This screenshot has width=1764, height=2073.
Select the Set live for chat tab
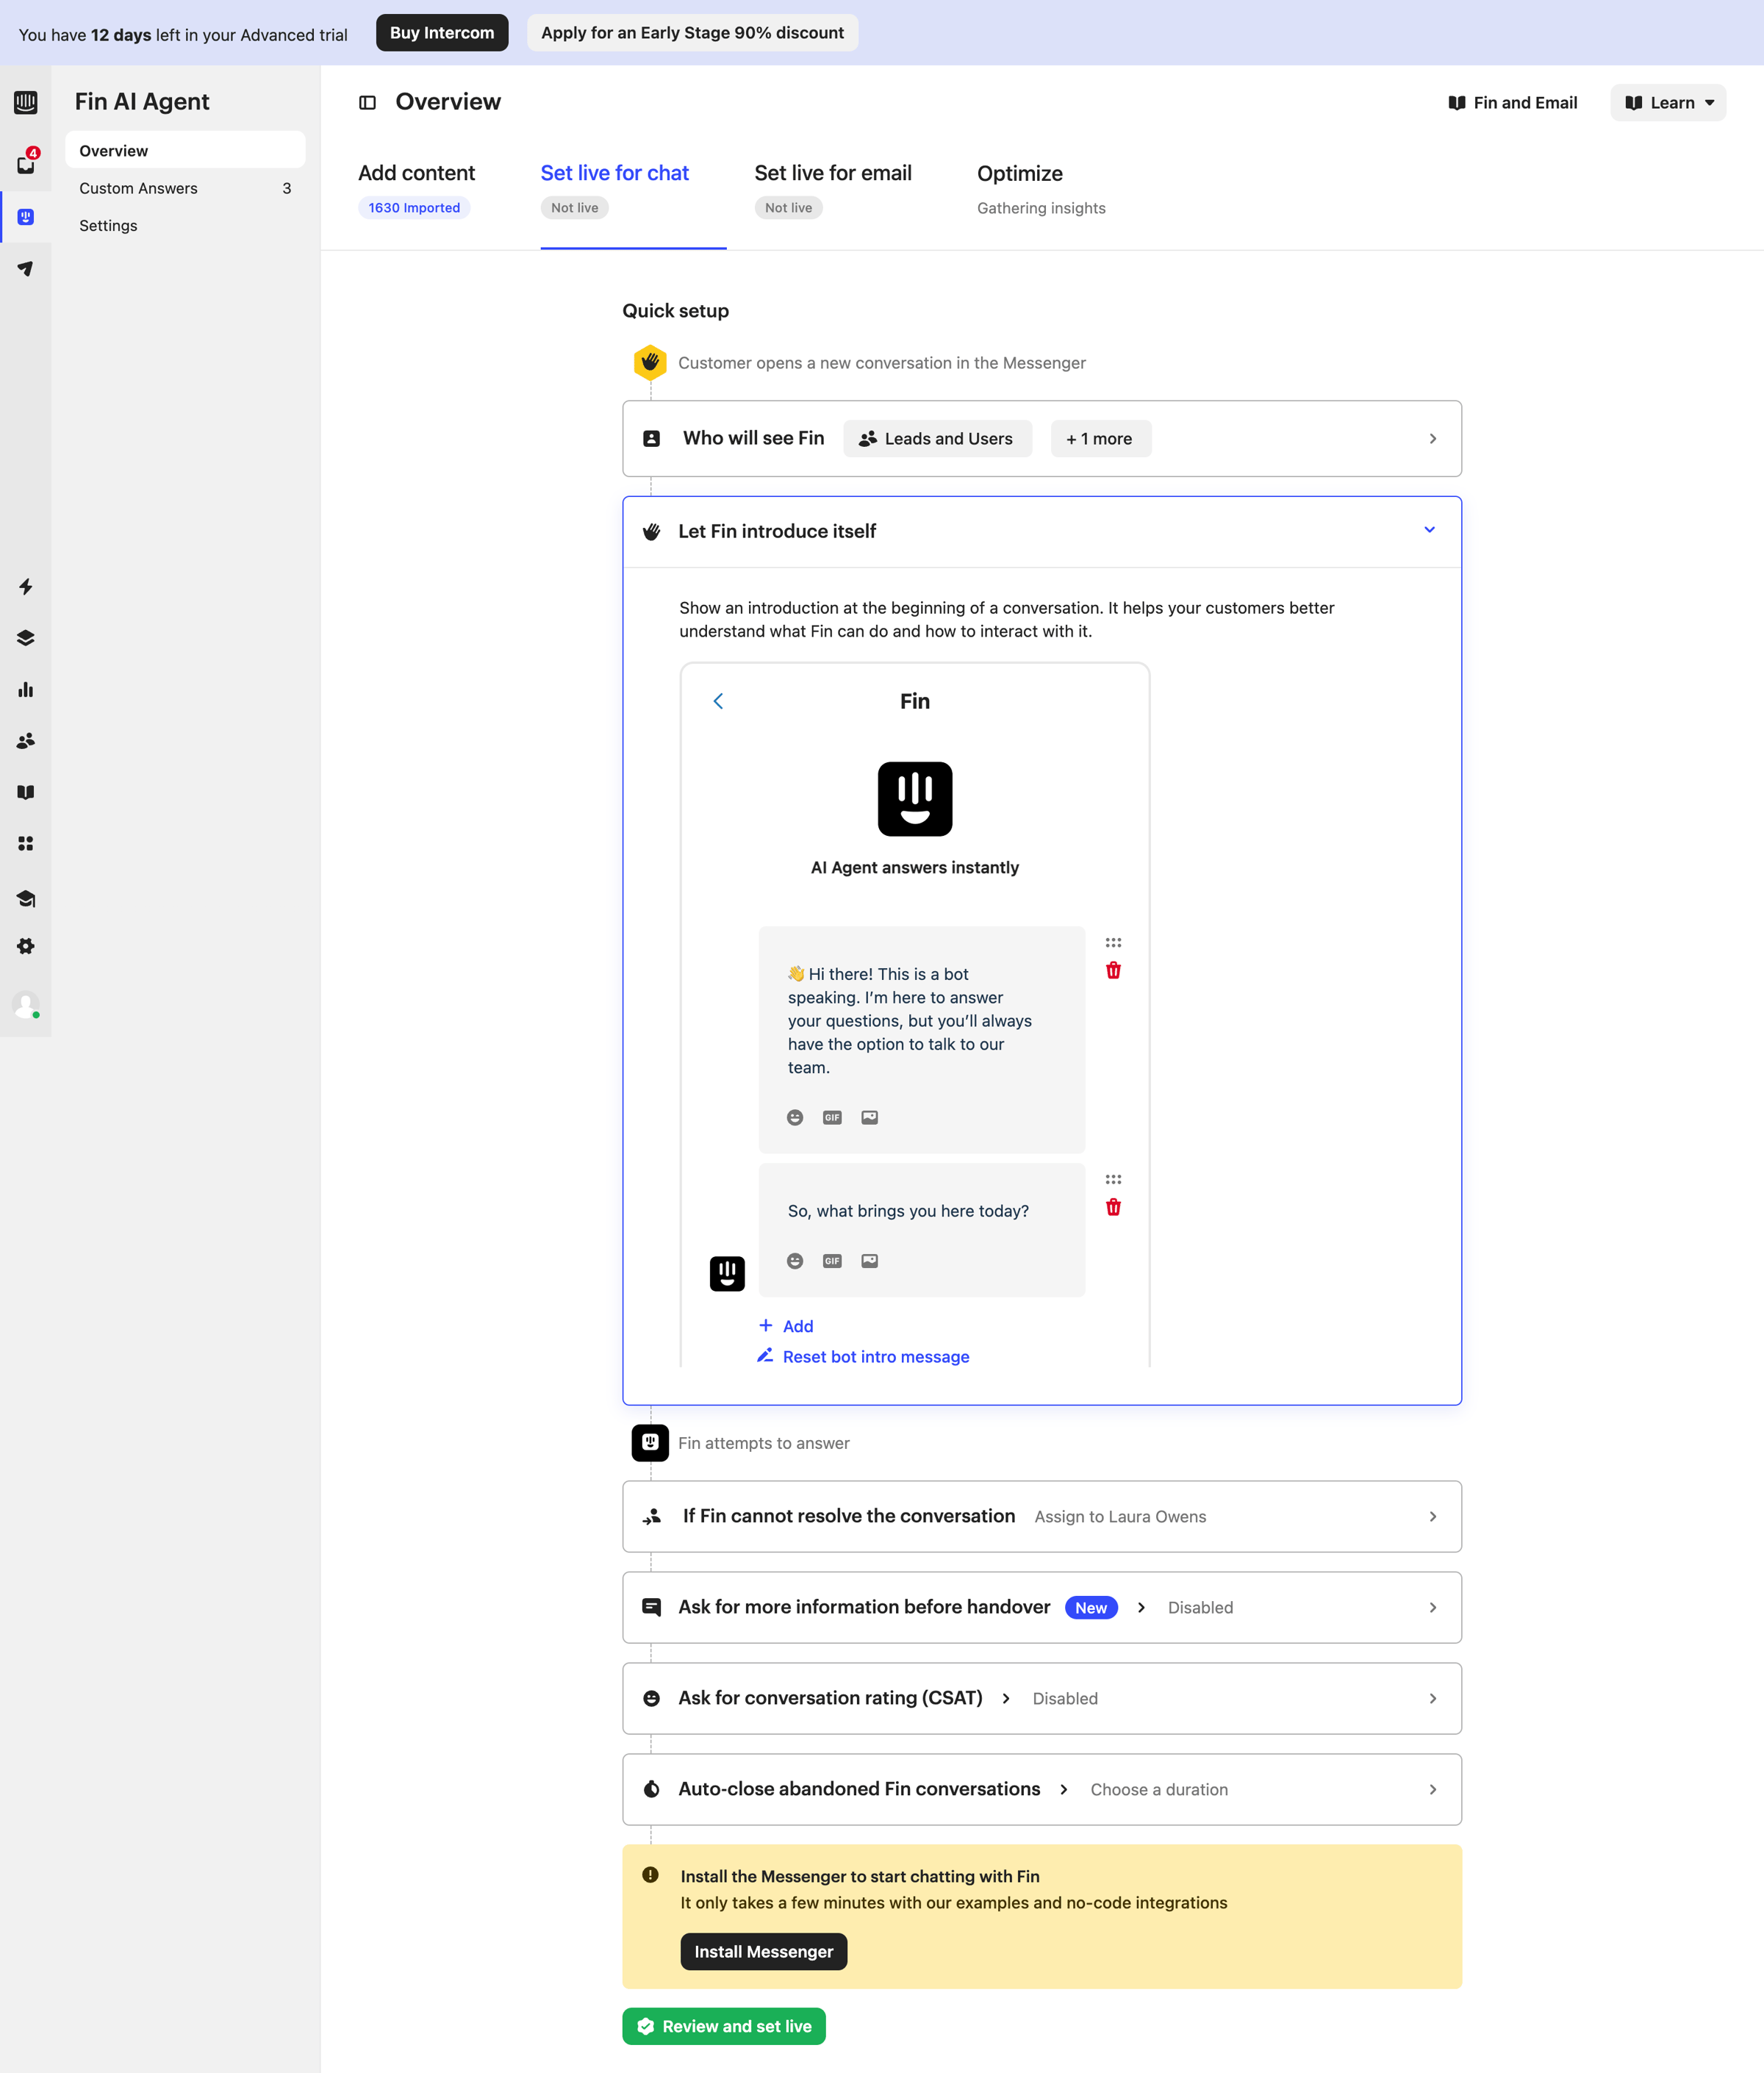tap(614, 189)
